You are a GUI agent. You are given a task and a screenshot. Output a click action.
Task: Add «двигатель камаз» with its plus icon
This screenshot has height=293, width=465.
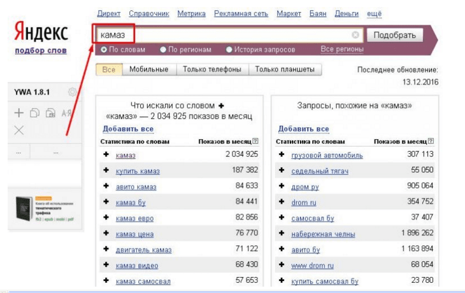106,249
